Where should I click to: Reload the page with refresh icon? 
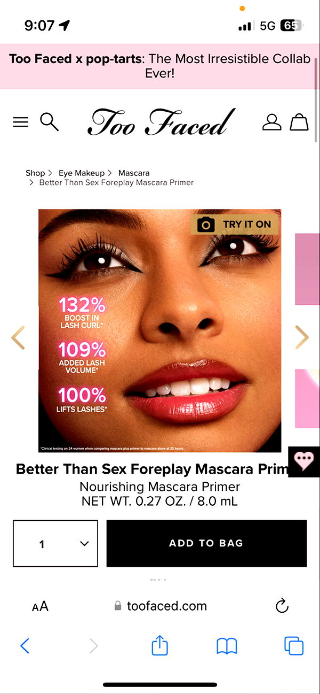pyautogui.click(x=282, y=606)
